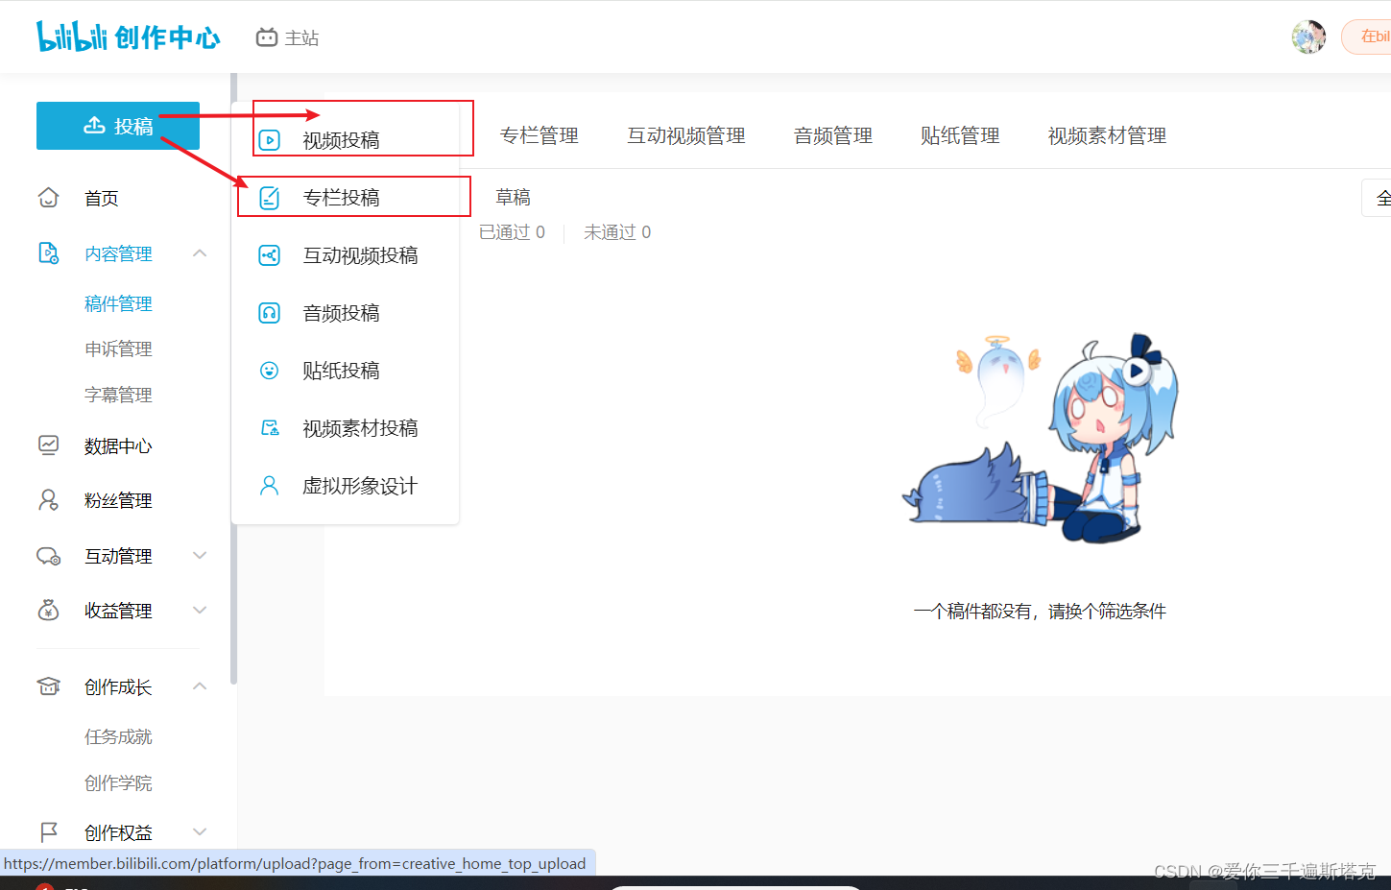Go to 首页 in sidebar

coord(102,198)
